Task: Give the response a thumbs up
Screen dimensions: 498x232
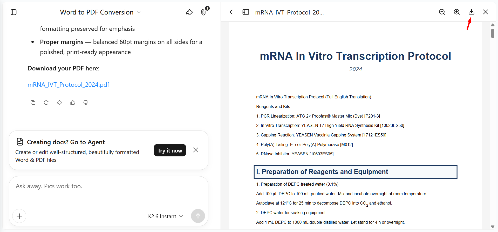Action: tap(73, 103)
